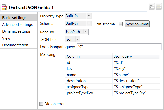Viewport: 164px width, 110px height.
Task: Switch to table layout view icon
Action: [152, 7]
